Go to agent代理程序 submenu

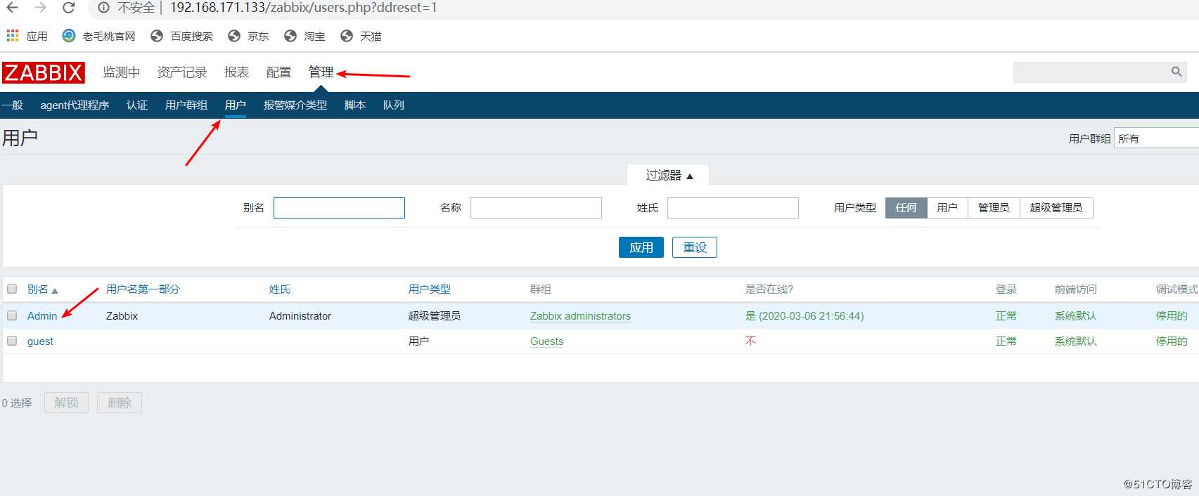(75, 105)
